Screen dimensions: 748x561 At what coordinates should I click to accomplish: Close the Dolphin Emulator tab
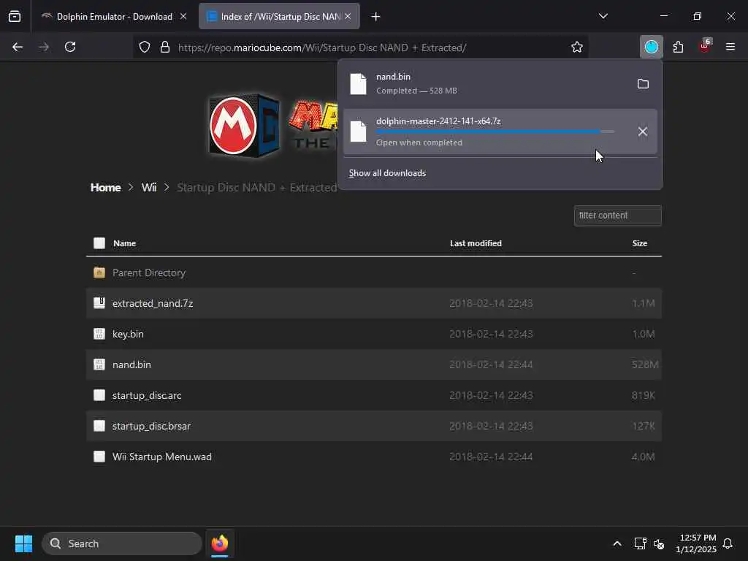183,16
